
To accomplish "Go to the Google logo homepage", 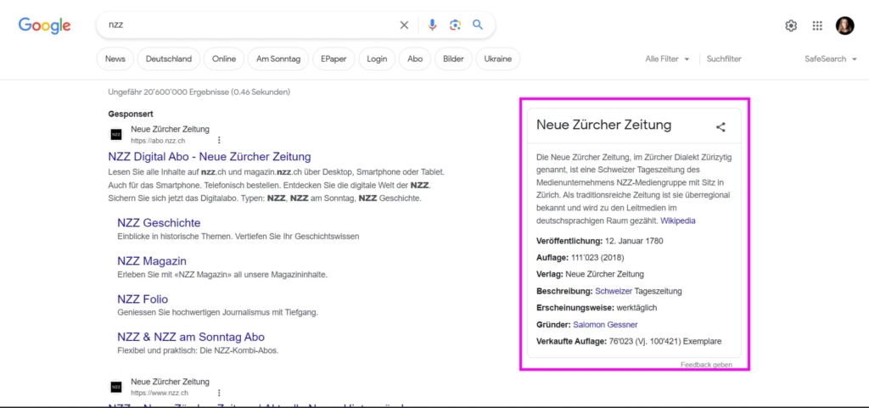I will (x=44, y=25).
